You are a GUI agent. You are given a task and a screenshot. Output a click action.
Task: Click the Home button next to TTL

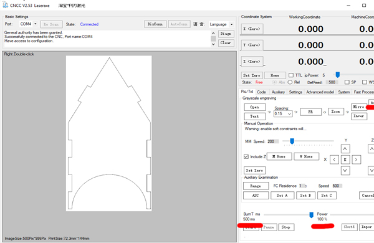click(275, 75)
